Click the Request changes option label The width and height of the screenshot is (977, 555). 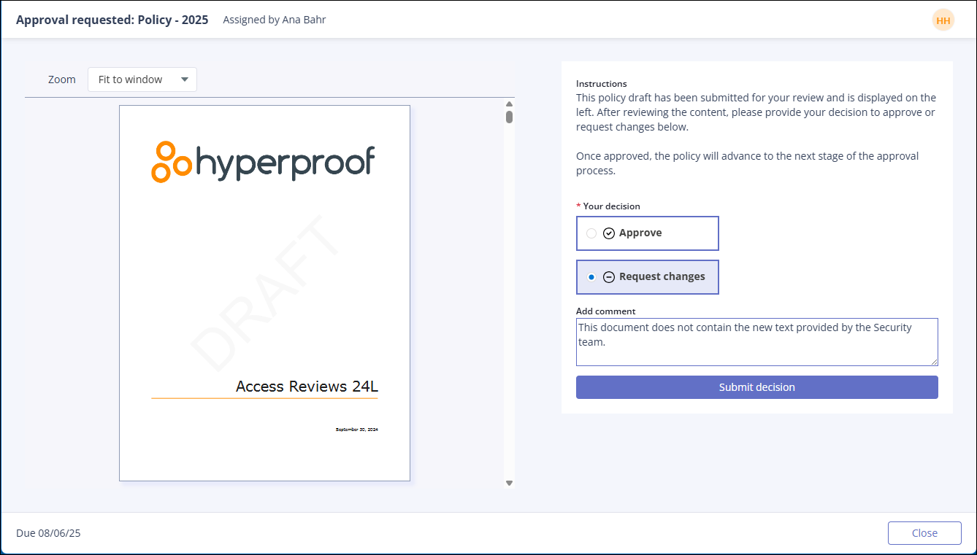(x=662, y=277)
